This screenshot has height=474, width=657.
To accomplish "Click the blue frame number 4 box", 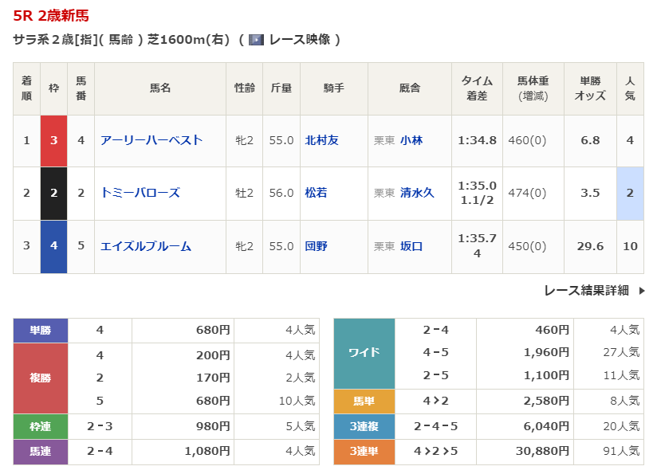I will tap(53, 246).
